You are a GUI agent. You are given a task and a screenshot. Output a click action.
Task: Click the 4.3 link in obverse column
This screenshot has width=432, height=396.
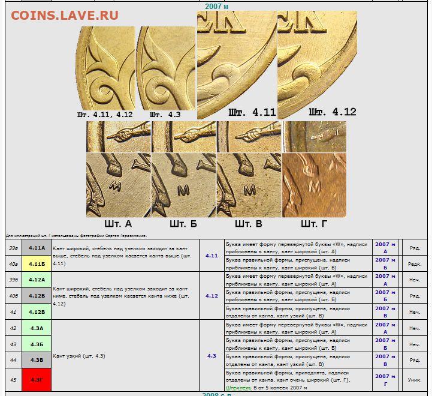tap(212, 356)
